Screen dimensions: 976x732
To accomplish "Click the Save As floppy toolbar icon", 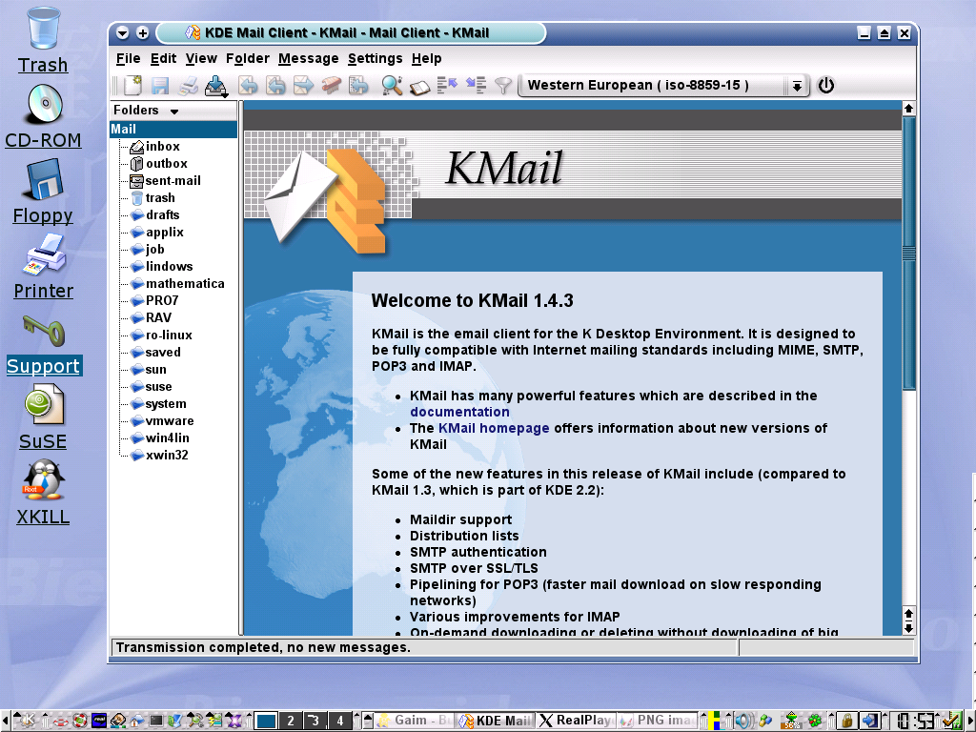I will [x=160, y=85].
